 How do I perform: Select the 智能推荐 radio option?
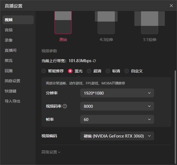pyautogui.click(x=44, y=71)
